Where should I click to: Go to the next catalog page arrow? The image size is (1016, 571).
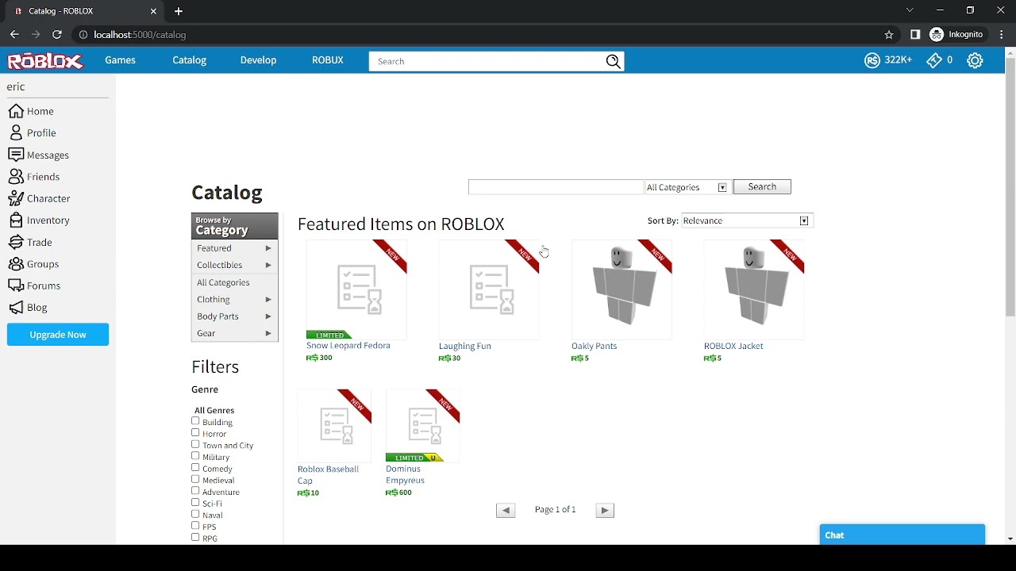tap(605, 511)
